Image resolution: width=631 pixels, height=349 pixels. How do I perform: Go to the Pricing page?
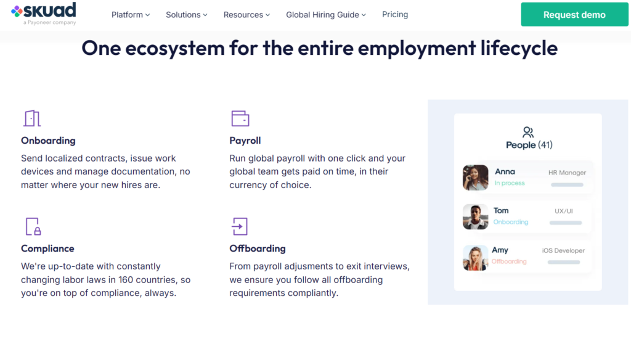point(395,15)
